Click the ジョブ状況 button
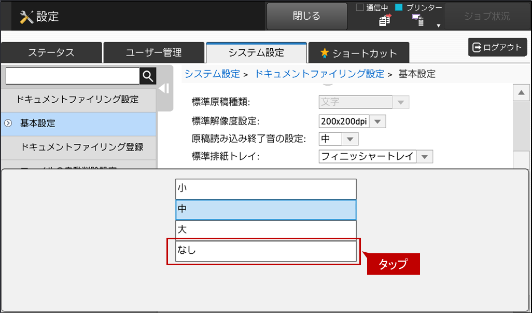Viewport: 532px width, 313px height. [487, 16]
